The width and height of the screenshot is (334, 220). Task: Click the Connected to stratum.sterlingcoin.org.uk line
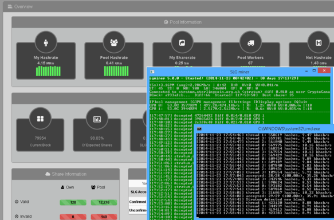[x=240, y=92]
